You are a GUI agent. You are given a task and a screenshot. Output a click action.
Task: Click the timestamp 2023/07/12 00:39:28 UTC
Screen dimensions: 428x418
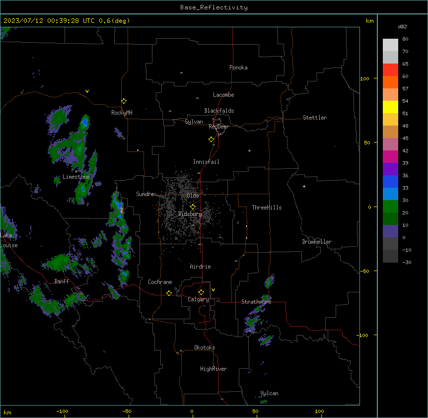tap(49, 21)
